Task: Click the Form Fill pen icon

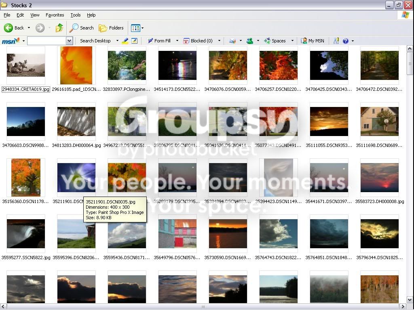Action: (150, 41)
